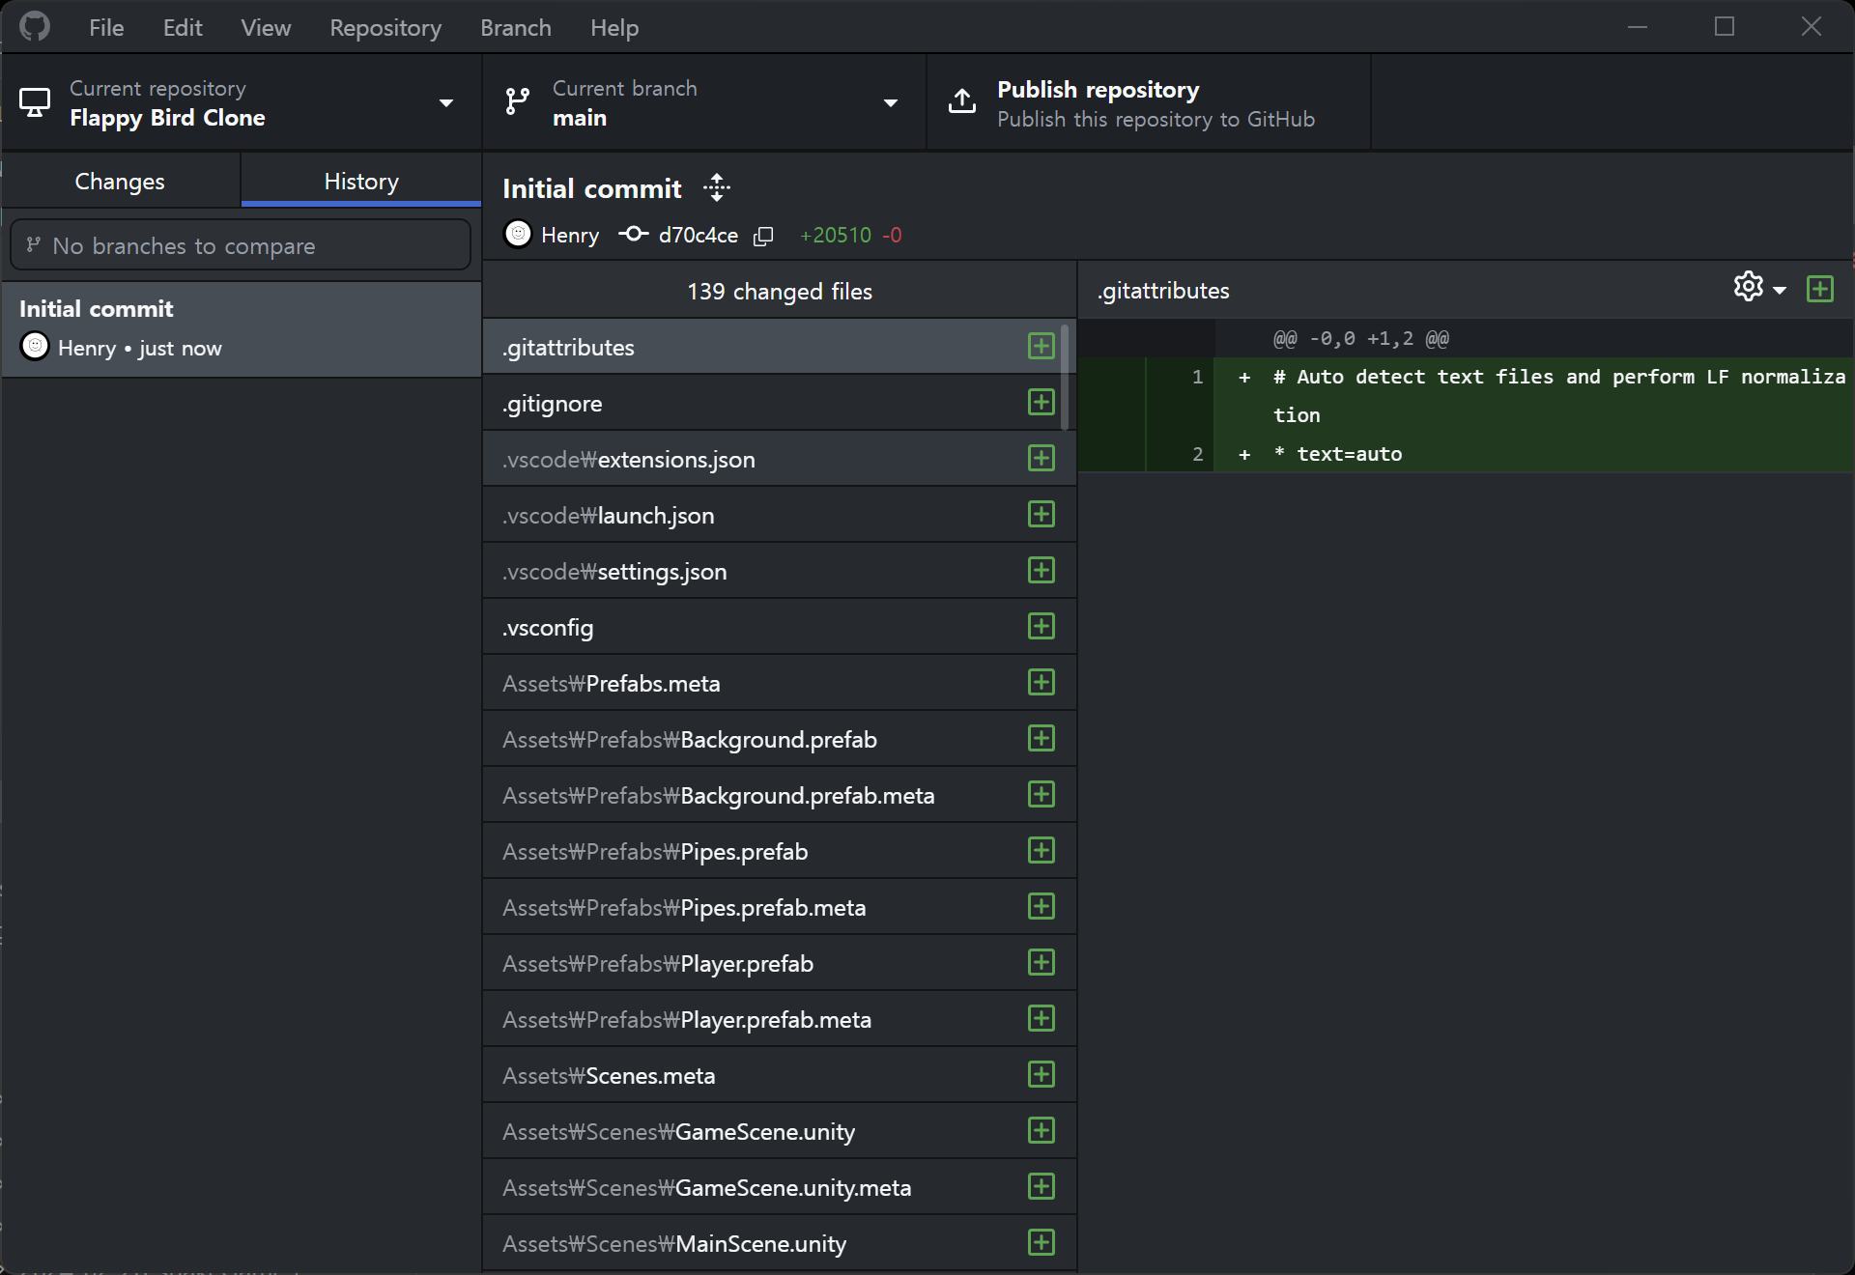Screen dimensions: 1855x1275
Task: Click diff line 1 with Auto detect text
Action: click(1466, 396)
